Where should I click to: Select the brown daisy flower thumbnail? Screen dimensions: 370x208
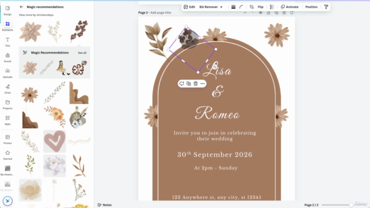(x=29, y=95)
